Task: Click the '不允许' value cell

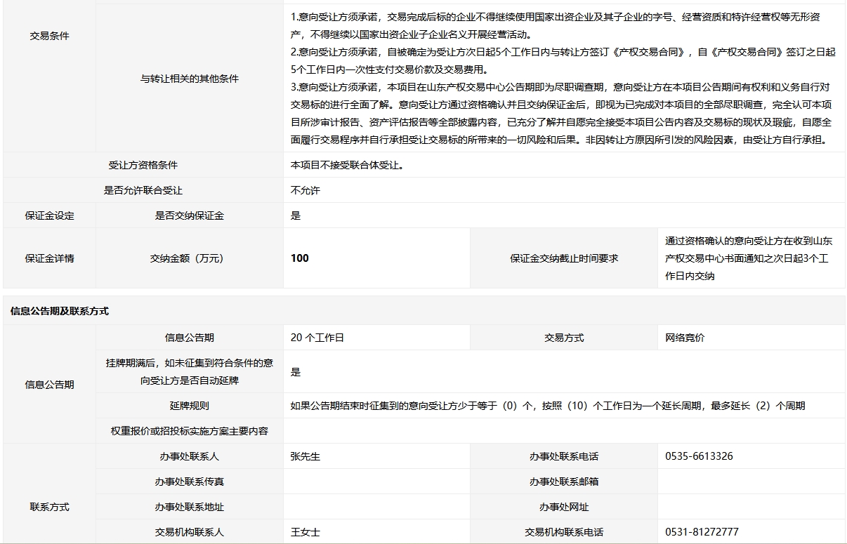Action: tap(305, 190)
